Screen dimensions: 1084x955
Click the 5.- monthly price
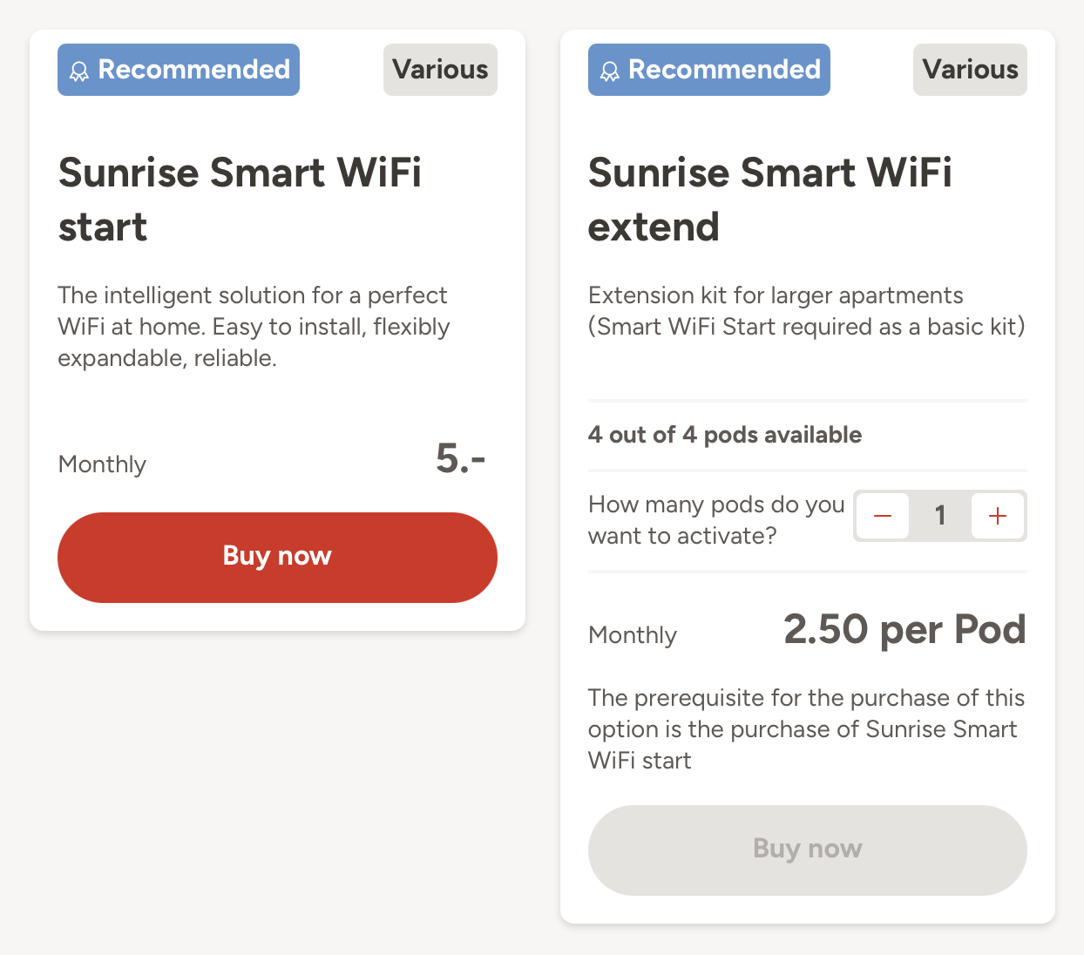point(460,458)
